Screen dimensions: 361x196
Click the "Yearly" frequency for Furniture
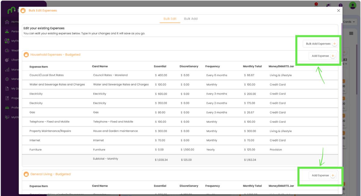pos(211,150)
